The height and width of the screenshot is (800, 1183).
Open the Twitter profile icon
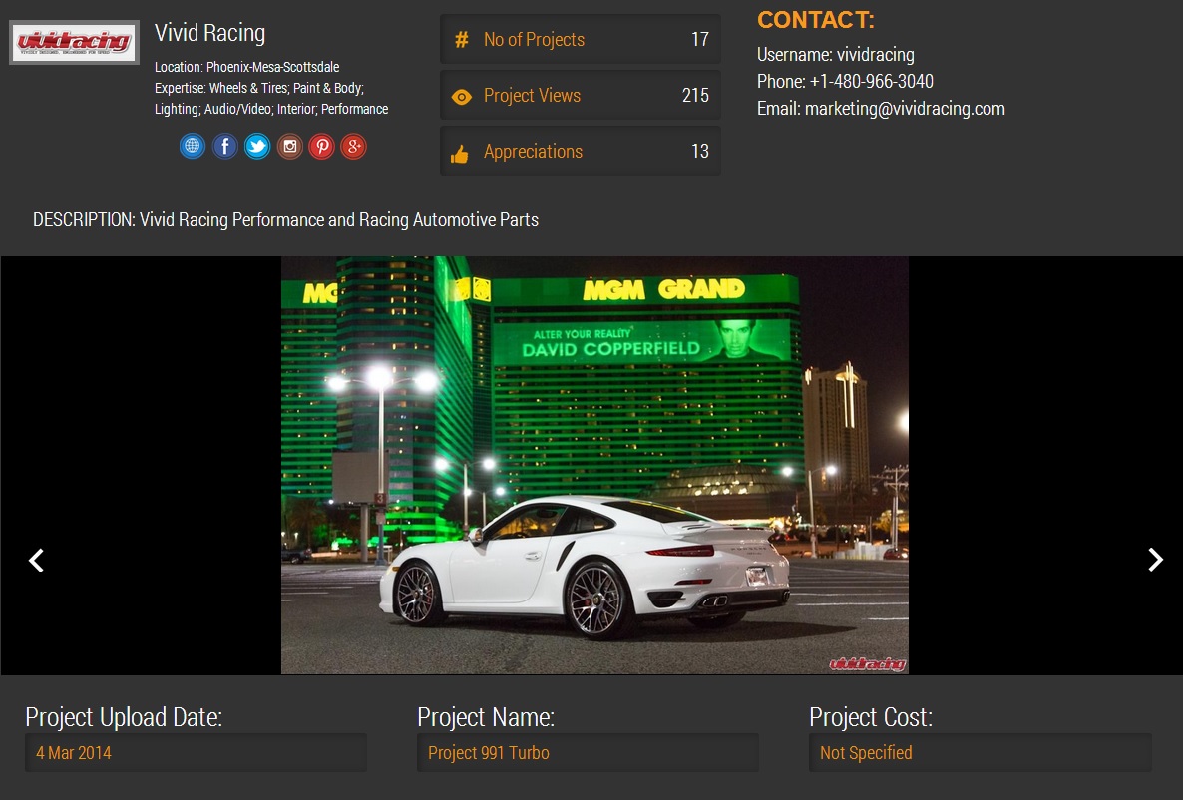[x=257, y=146]
